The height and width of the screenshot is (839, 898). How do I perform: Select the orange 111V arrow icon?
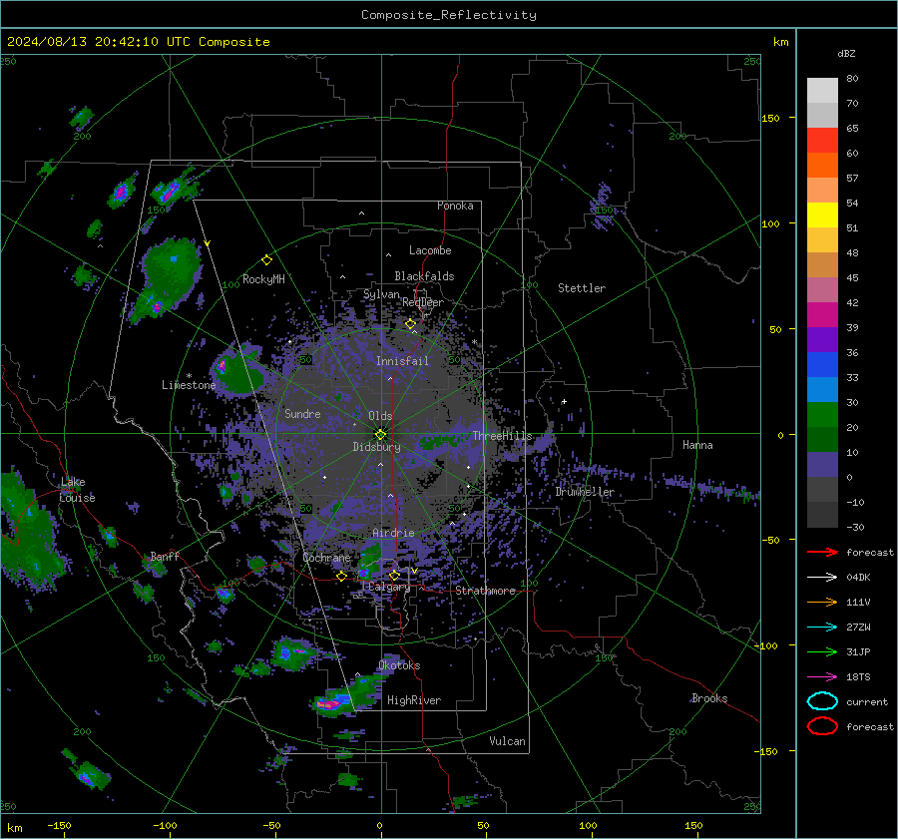click(822, 602)
